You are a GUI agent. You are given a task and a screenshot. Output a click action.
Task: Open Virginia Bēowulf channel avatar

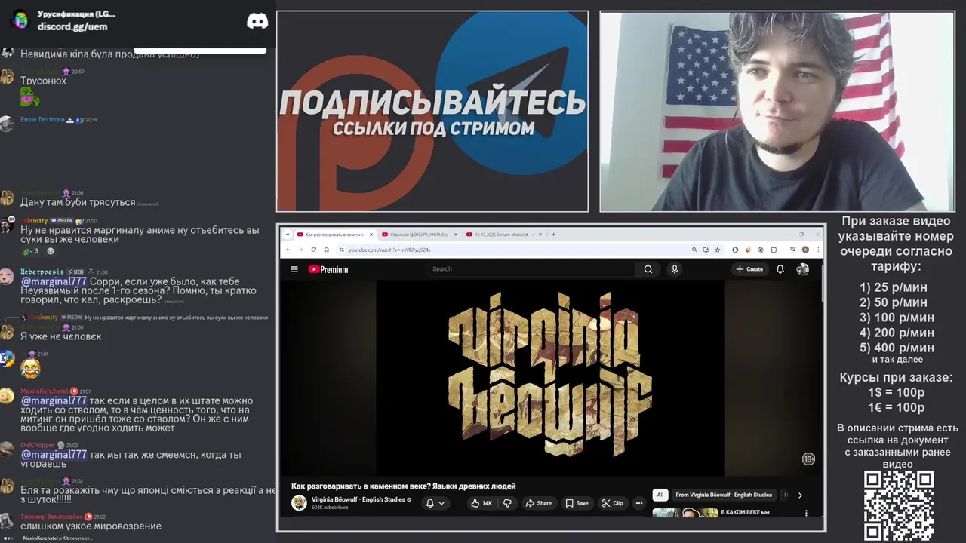299,503
